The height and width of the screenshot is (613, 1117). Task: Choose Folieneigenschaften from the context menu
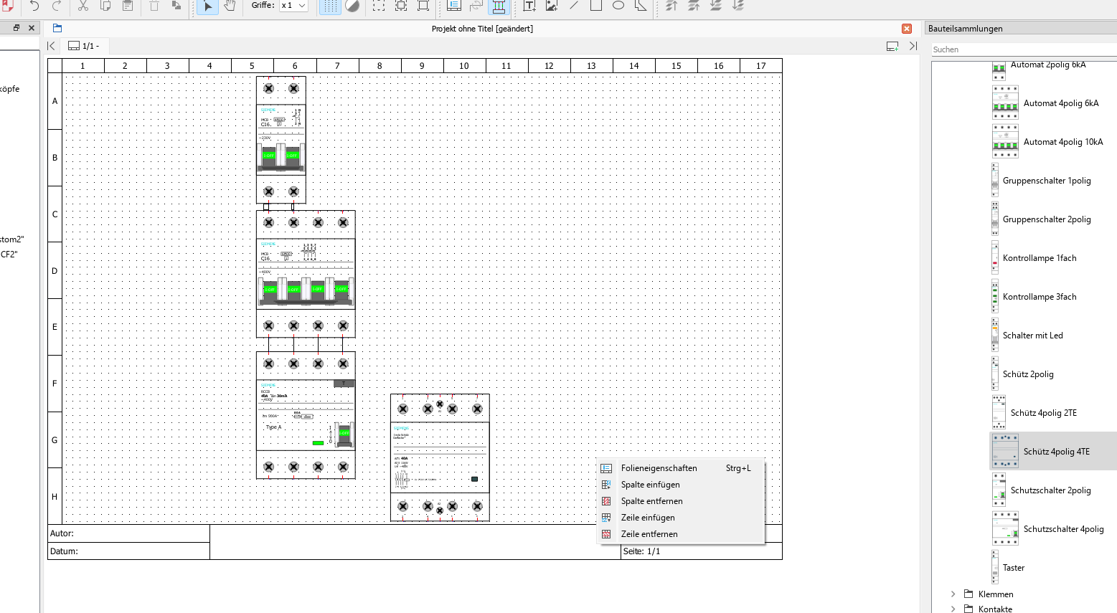659,468
